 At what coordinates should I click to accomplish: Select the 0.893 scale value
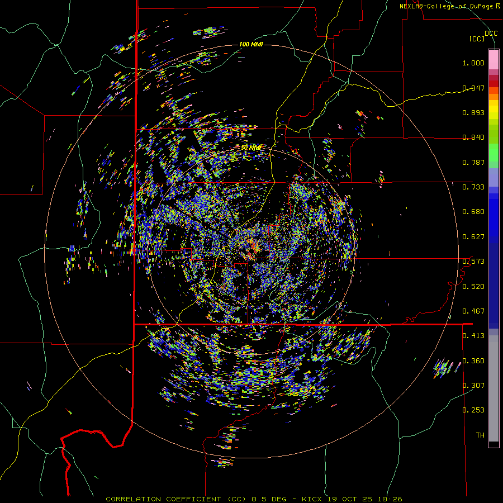[473, 112]
